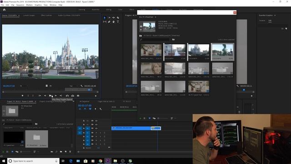Viewport: 291px width, 164px height.
Task: Switch Project panel to List View
Action: pyautogui.click(x=8, y=152)
